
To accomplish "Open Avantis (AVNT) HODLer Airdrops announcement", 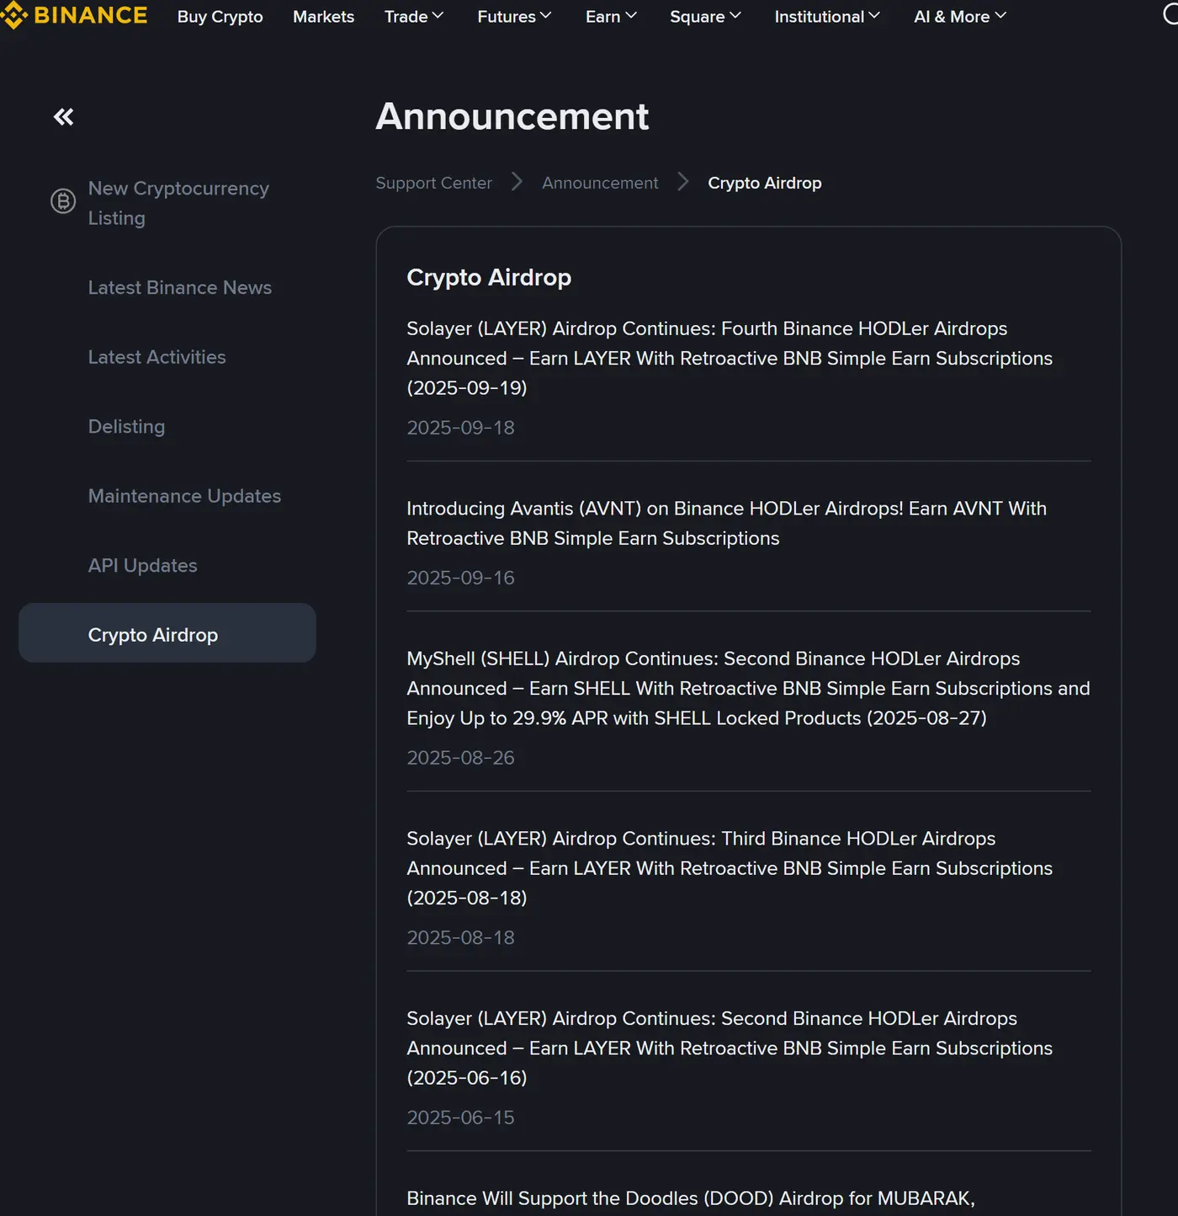I will pyautogui.click(x=726, y=523).
